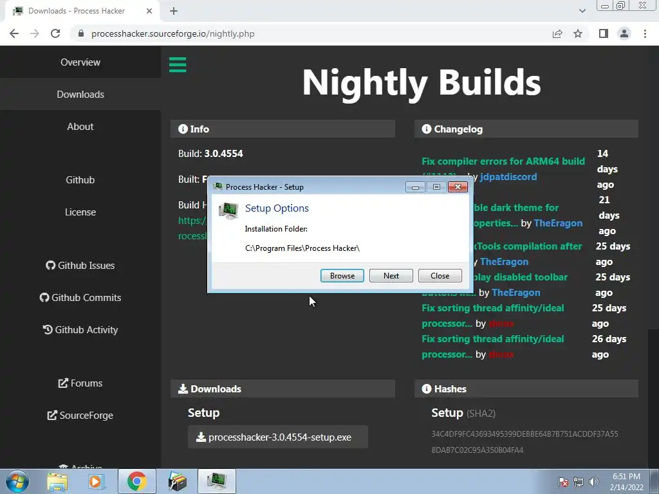Viewport: 659px width, 494px height.
Task: Open the Chrome three-dot menu
Action: coord(645,33)
